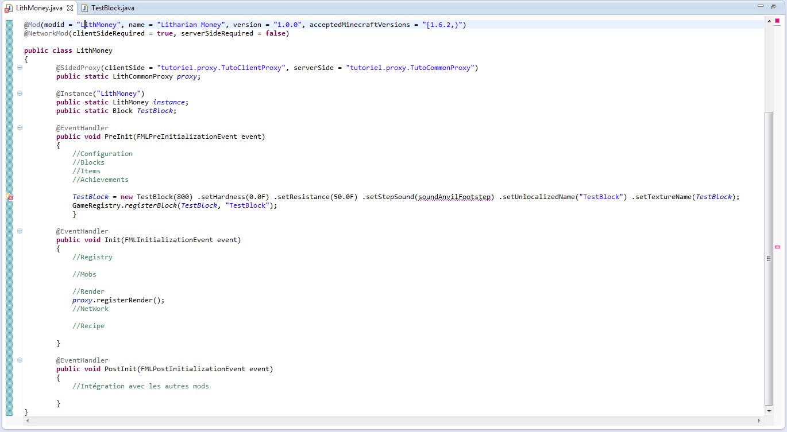This screenshot has height=432, width=787.
Task: Select the LithMoney.java editor tab
Action: point(38,8)
